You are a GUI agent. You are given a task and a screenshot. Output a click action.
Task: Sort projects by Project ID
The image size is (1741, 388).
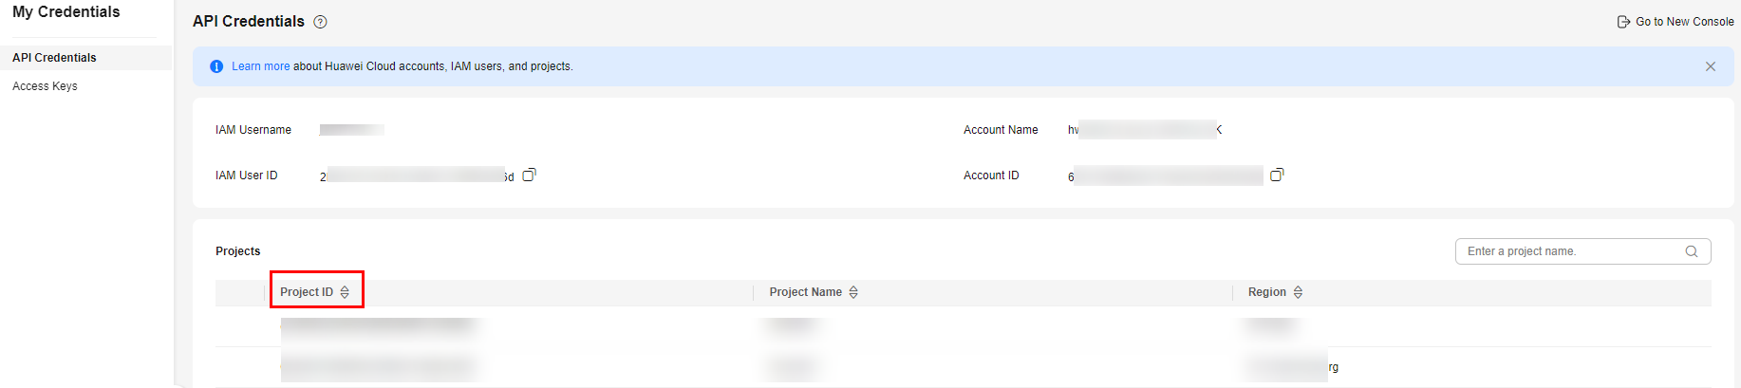pyautogui.click(x=345, y=292)
